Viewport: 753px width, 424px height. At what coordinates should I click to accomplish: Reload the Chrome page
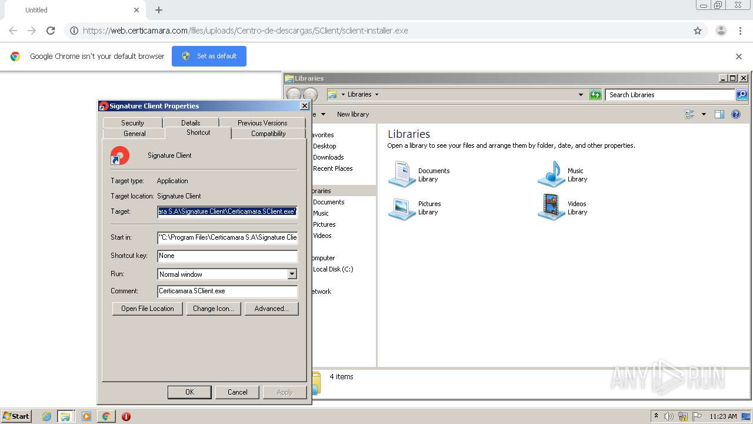pyautogui.click(x=51, y=31)
